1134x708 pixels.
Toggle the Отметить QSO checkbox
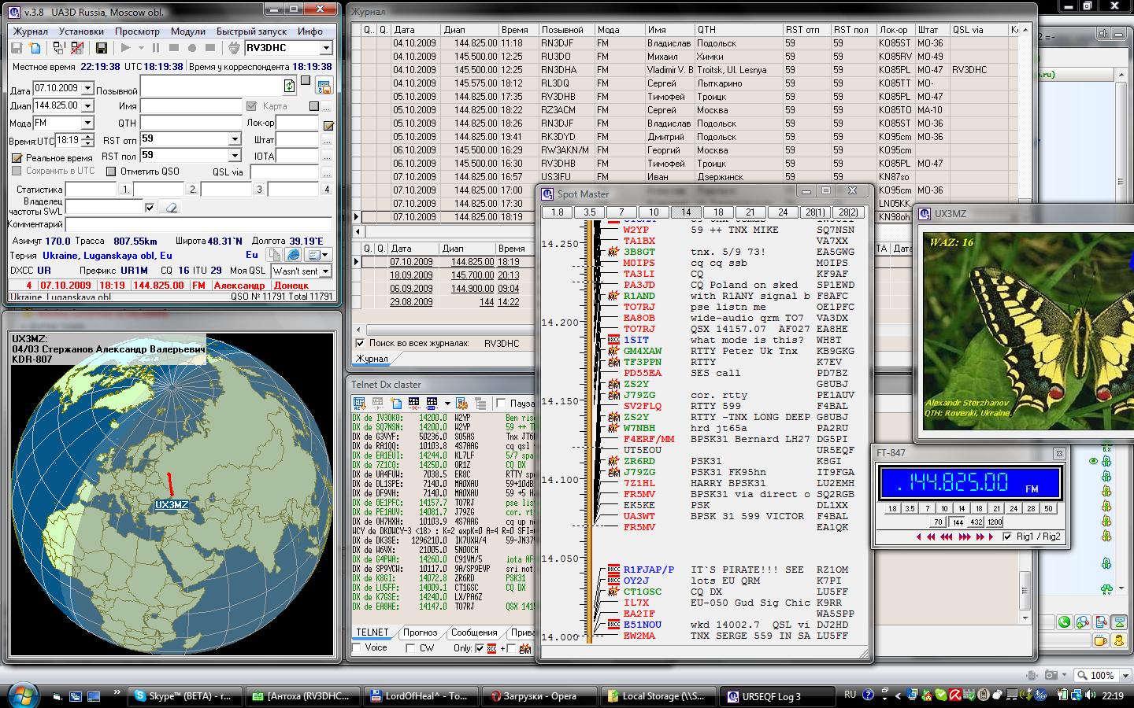point(111,171)
